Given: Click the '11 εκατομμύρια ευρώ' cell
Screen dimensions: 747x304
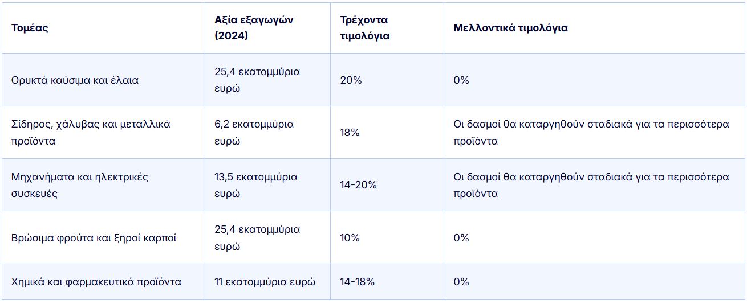Looking at the screenshot, I should pos(265,282).
